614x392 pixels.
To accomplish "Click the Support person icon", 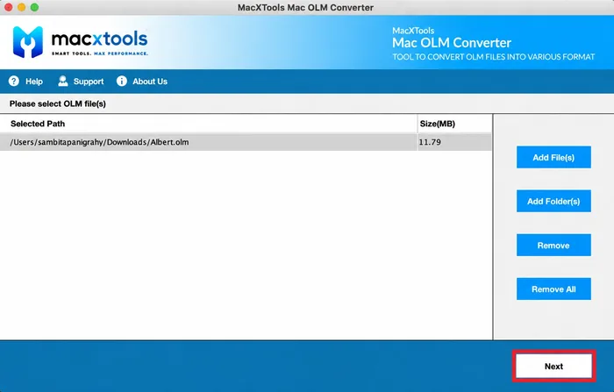I will click(x=62, y=81).
